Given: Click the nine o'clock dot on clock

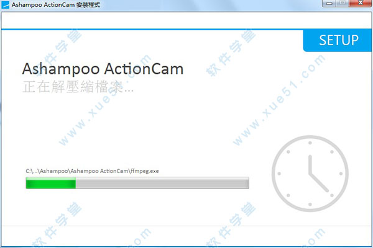Looking at the screenshot, I should tap(279, 174).
